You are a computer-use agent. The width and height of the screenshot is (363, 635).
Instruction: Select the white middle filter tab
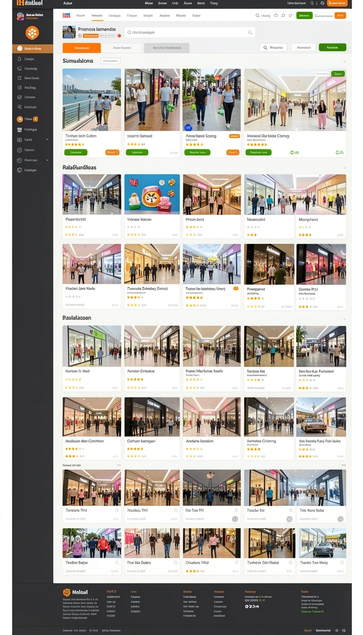122,48
